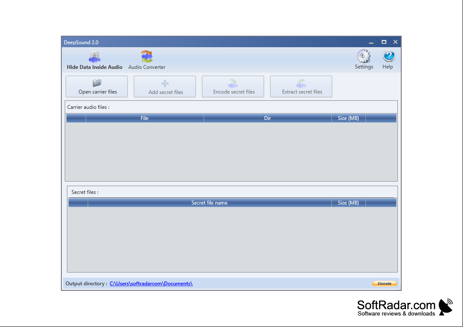This screenshot has height=327, width=463.
Task: Click Open carrier files button
Action: [97, 86]
